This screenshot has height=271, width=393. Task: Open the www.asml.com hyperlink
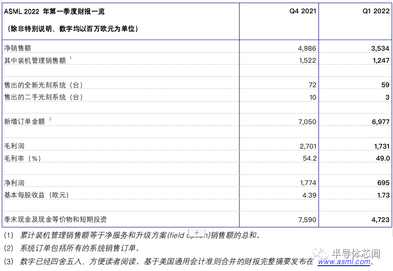coord(344,262)
